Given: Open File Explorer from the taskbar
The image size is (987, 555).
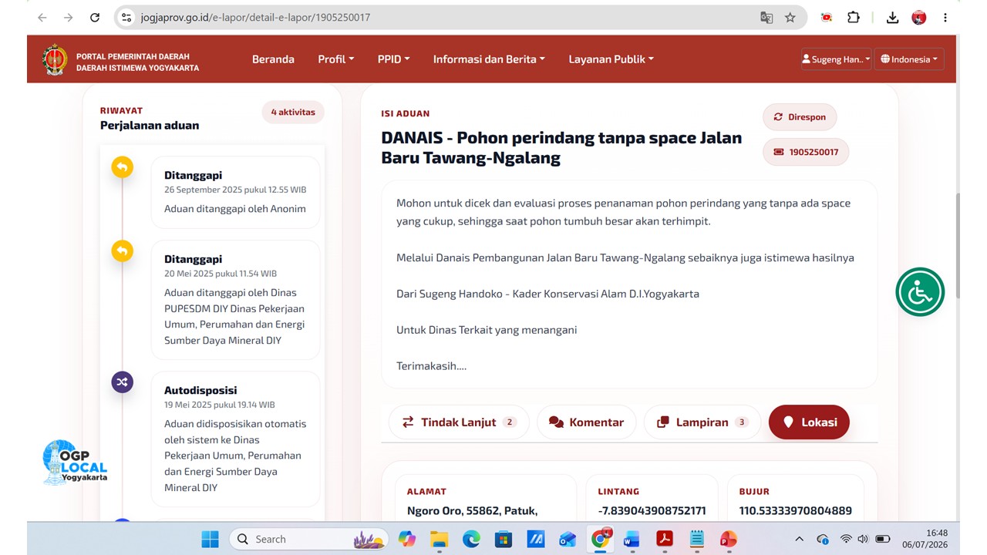Looking at the screenshot, I should click(439, 539).
